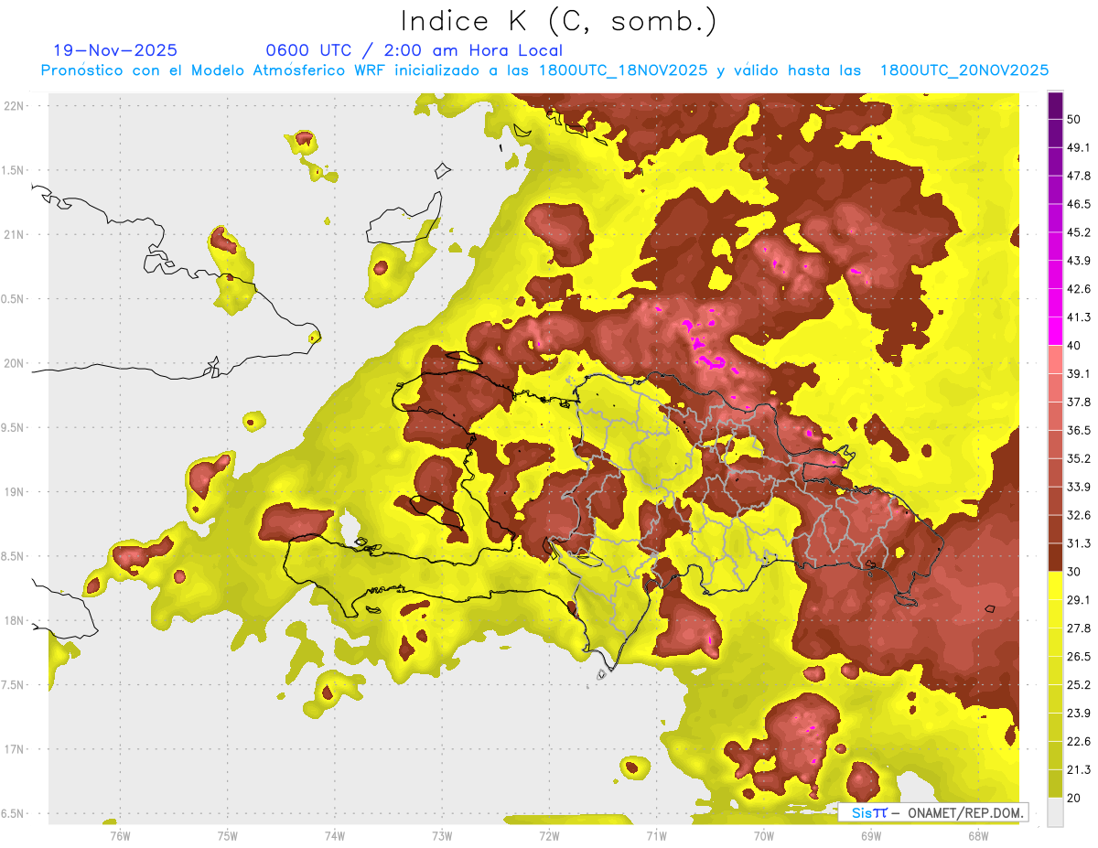The image size is (1098, 848).
Task: Select the magenta color swatch between 40 and 41.3
Action: coord(1055,331)
